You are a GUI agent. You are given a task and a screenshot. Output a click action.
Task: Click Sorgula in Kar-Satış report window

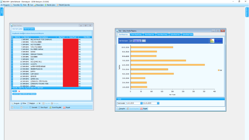tap(121, 109)
